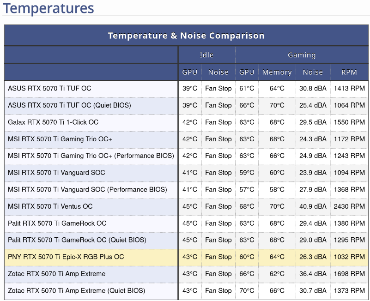
Task: Select the Idle column group header
Action: 206,55
